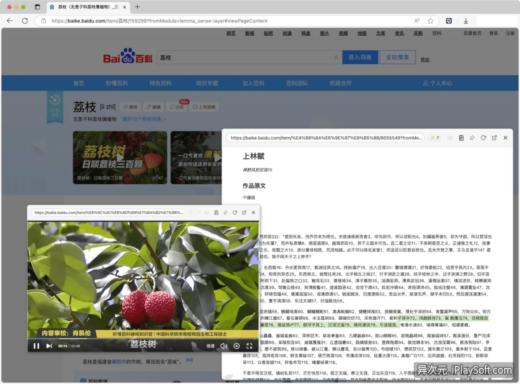Start the 播报 audio narration
Viewport: 520px width, 384px height.
point(130,107)
